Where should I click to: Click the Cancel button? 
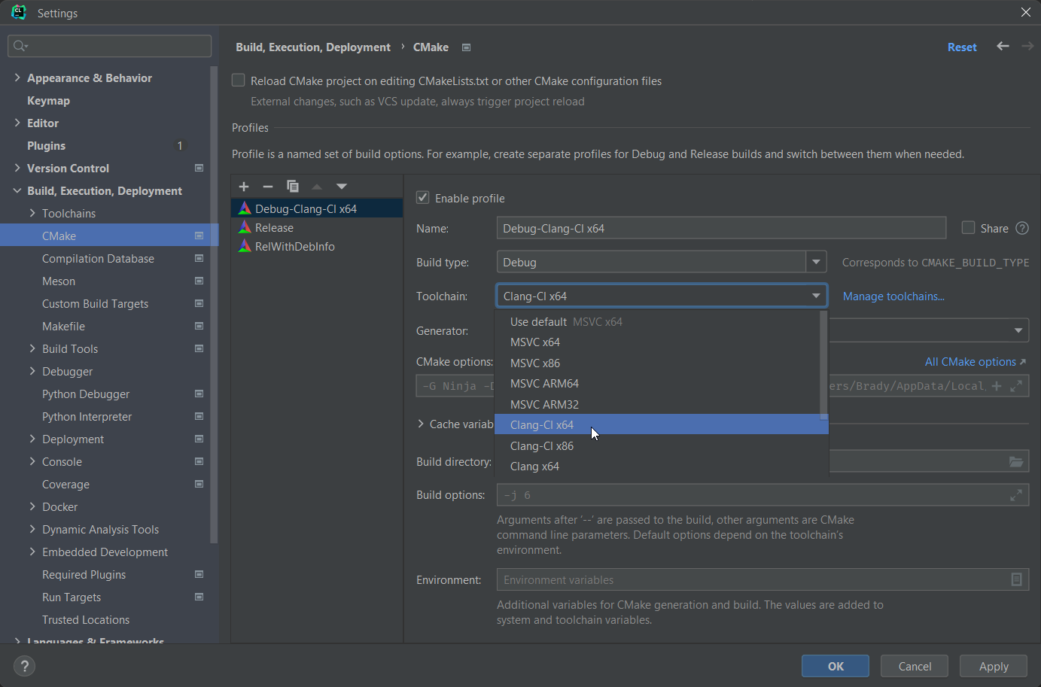pos(915,666)
